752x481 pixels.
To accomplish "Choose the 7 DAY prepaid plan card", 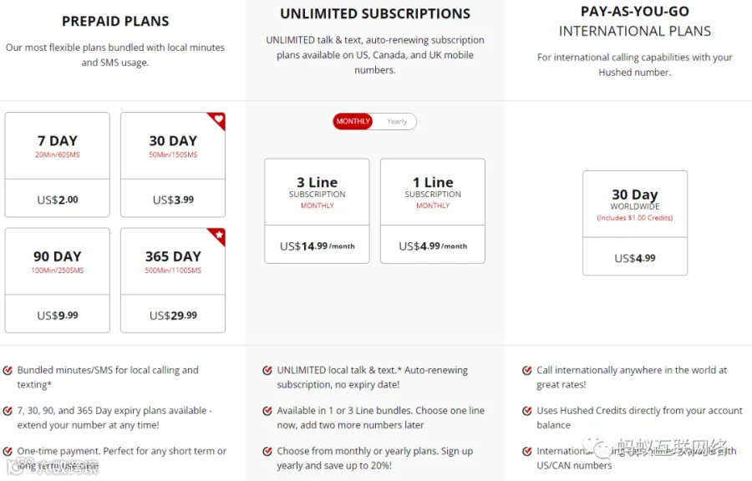I will pyautogui.click(x=57, y=165).
